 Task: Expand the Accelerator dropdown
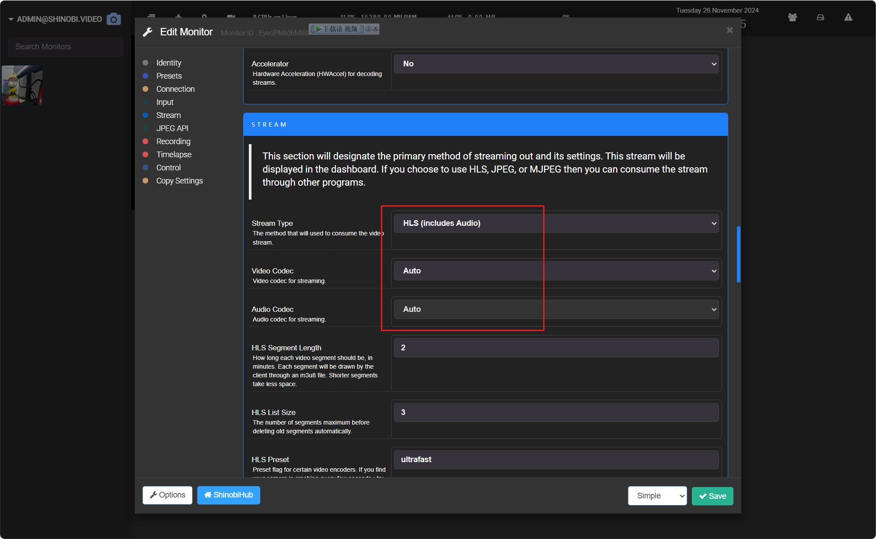pyautogui.click(x=556, y=64)
